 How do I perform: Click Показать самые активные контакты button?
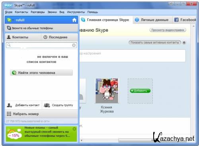(155, 43)
